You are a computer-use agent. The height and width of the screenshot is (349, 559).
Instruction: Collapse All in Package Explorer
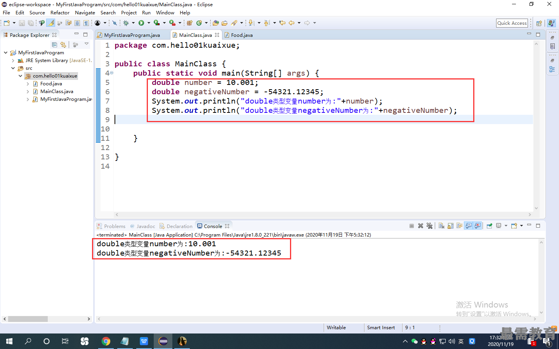coord(54,45)
